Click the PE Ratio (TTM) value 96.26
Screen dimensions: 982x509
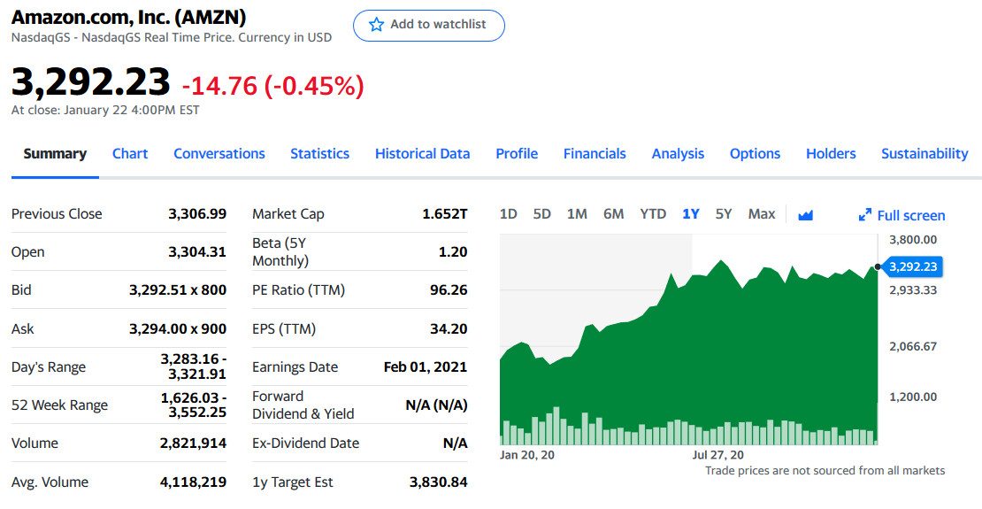coord(449,289)
